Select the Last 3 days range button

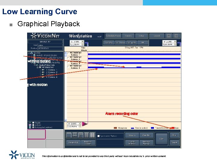tap(120, 43)
